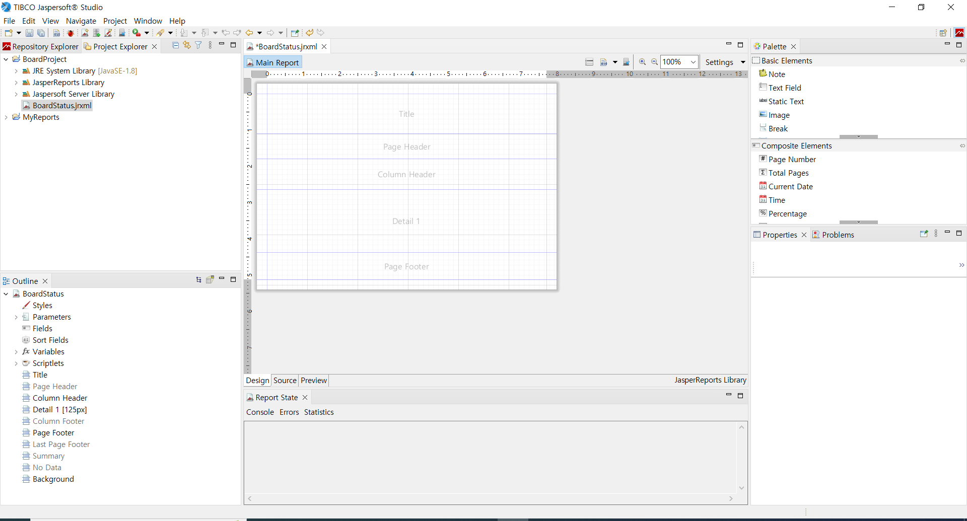Click the Open Perspective icon
Screen dimensions: 967x521
click(x=943, y=33)
